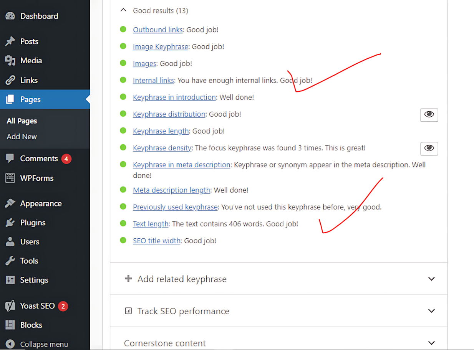Expand the Cornerstone content section

point(431,343)
